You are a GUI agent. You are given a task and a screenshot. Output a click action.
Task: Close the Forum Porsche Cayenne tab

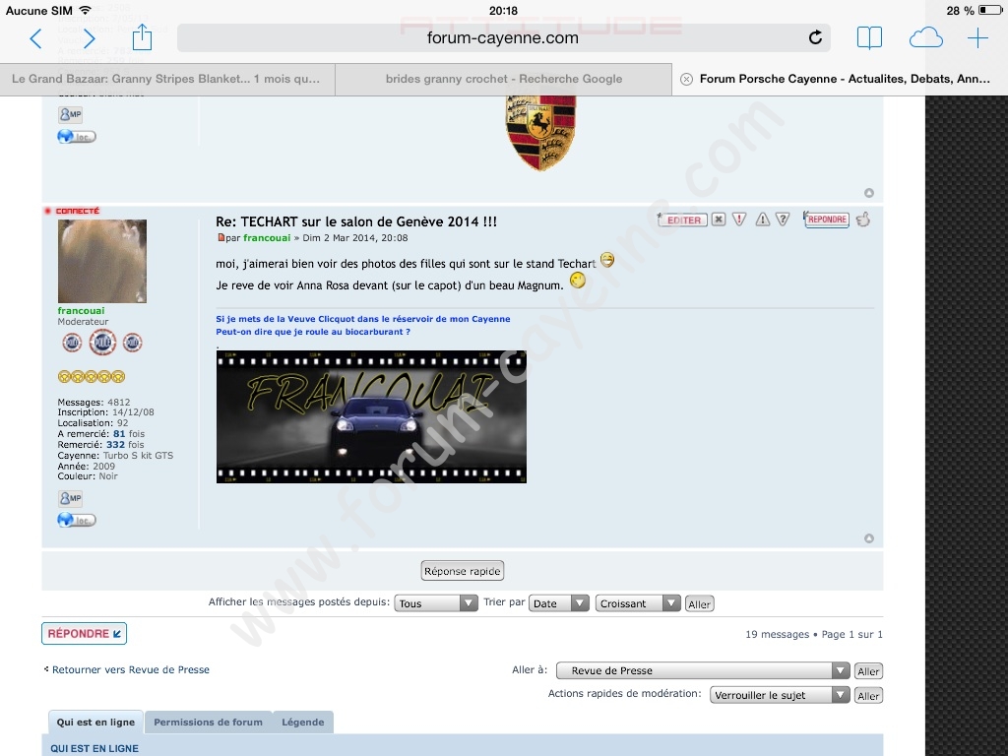[x=686, y=79]
